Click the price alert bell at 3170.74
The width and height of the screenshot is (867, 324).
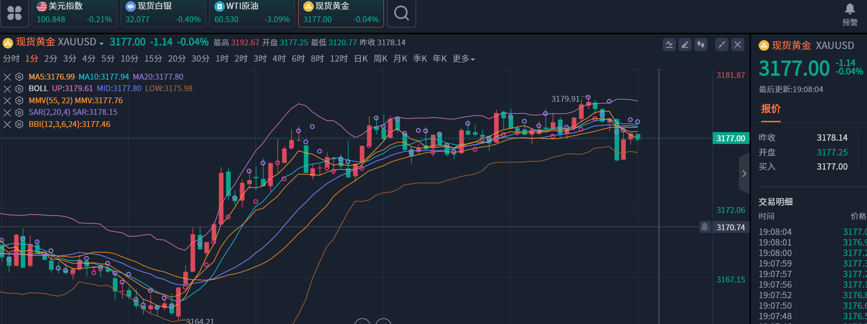click(705, 227)
